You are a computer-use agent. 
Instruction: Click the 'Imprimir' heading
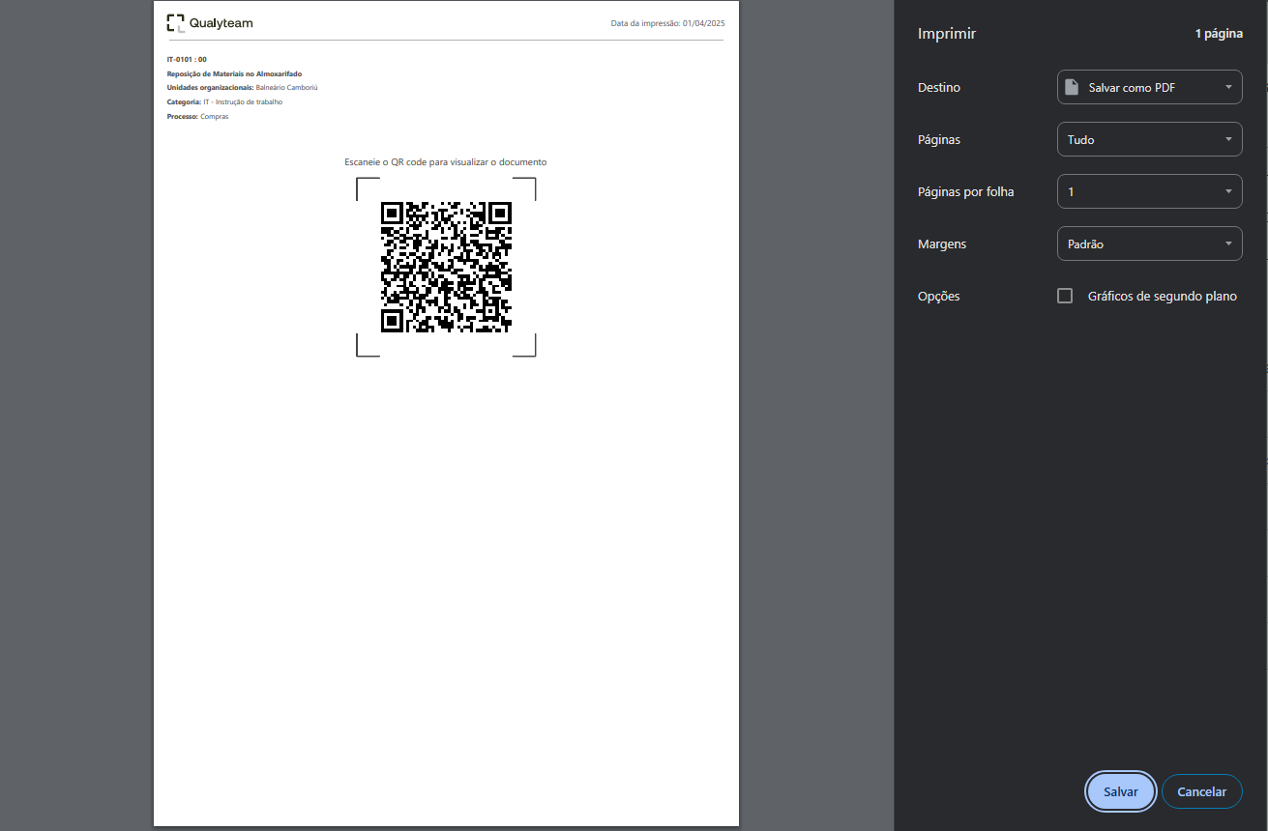pyautogui.click(x=947, y=34)
